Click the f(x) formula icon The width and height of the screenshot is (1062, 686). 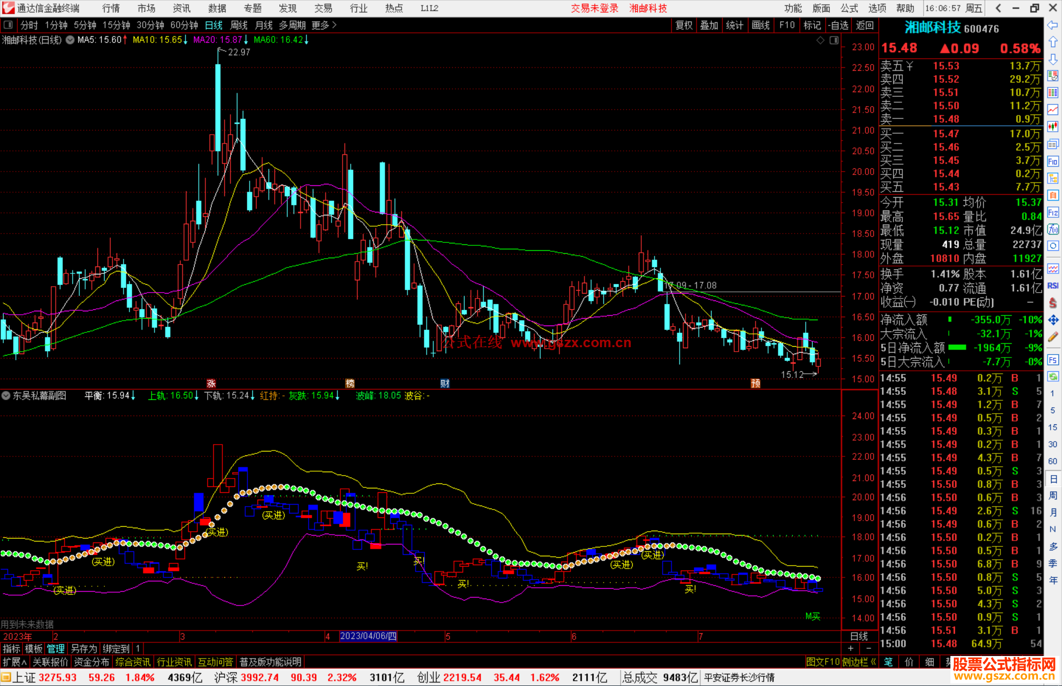click(1053, 229)
